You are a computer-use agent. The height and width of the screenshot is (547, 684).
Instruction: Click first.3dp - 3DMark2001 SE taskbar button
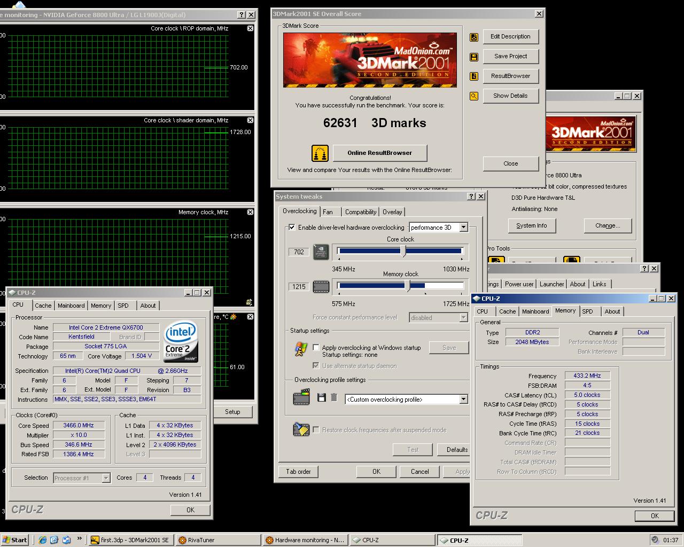(130, 540)
